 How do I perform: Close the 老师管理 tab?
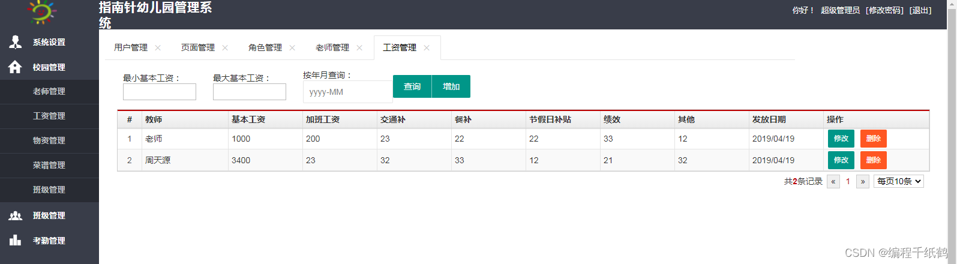pyautogui.click(x=359, y=48)
